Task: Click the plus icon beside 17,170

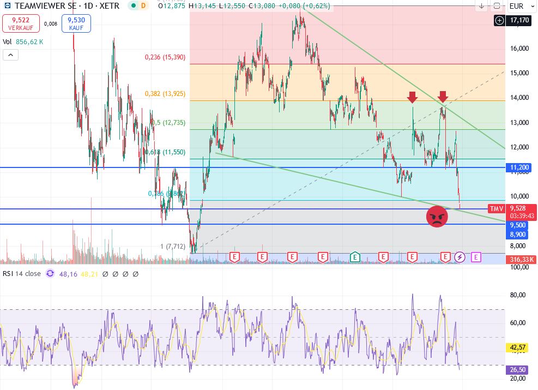Action: point(499,21)
